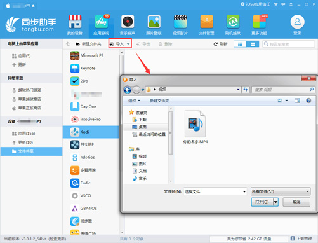This screenshot has width=318, height=243.
Task: Open the photo wallpaper icon
Action: pos(154,22)
